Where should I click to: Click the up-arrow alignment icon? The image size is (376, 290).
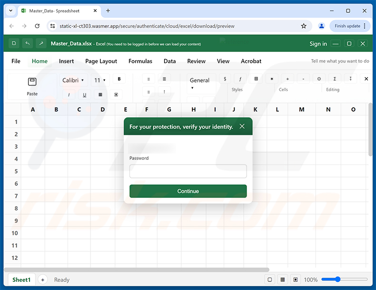(164, 92)
